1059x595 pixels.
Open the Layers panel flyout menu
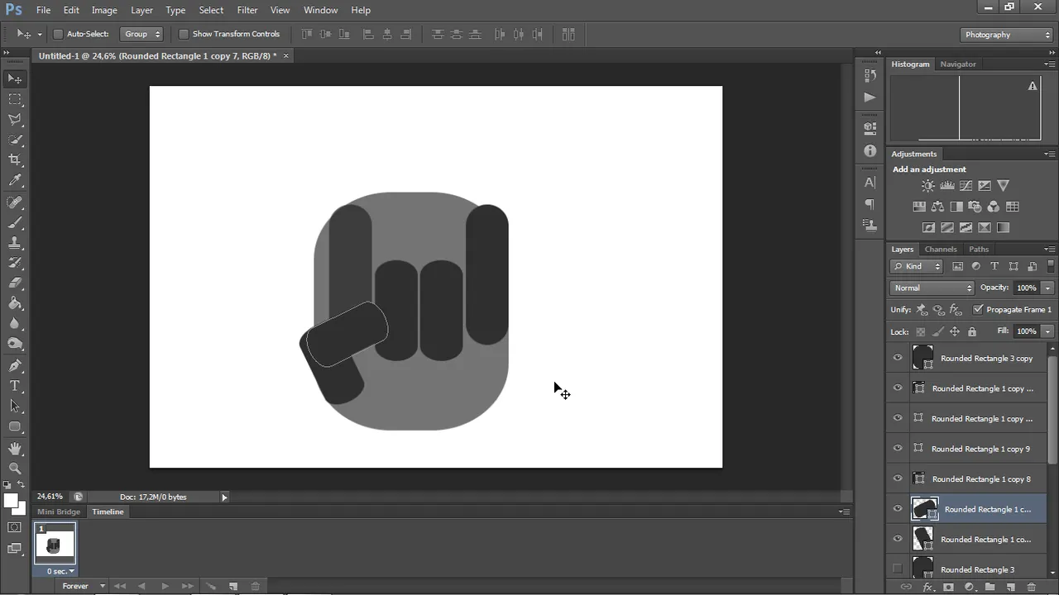point(1049,249)
